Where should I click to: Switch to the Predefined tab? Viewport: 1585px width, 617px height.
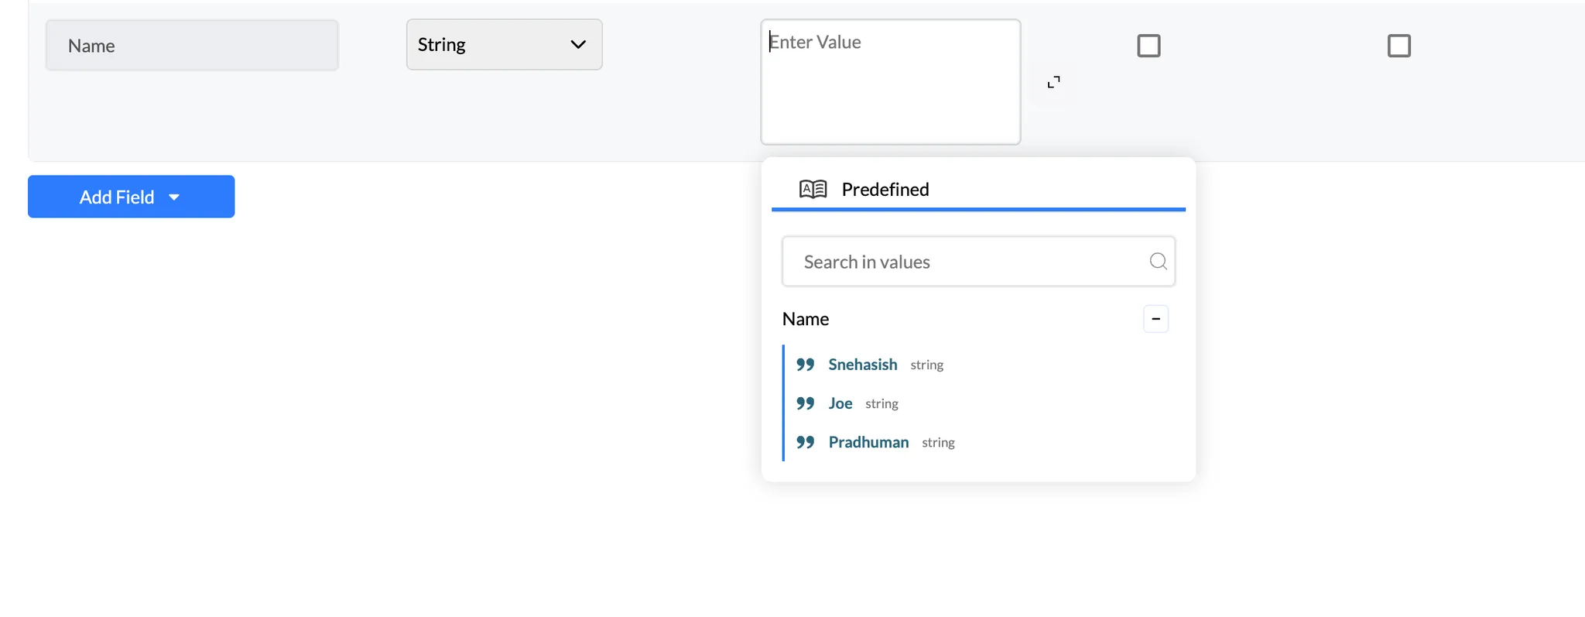pyautogui.click(x=885, y=190)
